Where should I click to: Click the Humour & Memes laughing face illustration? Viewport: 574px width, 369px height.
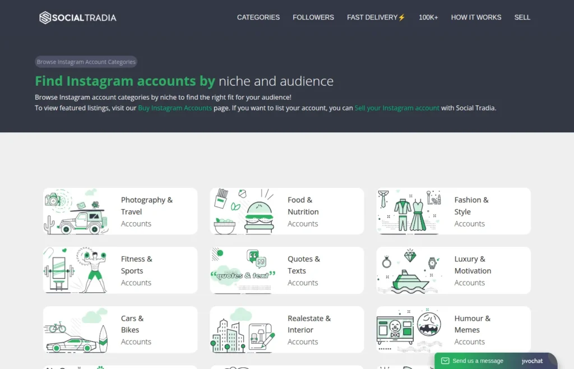[x=410, y=330]
